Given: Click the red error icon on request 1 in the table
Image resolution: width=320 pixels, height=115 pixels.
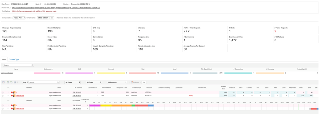Looking at the screenshot, I should pos(12,92).
